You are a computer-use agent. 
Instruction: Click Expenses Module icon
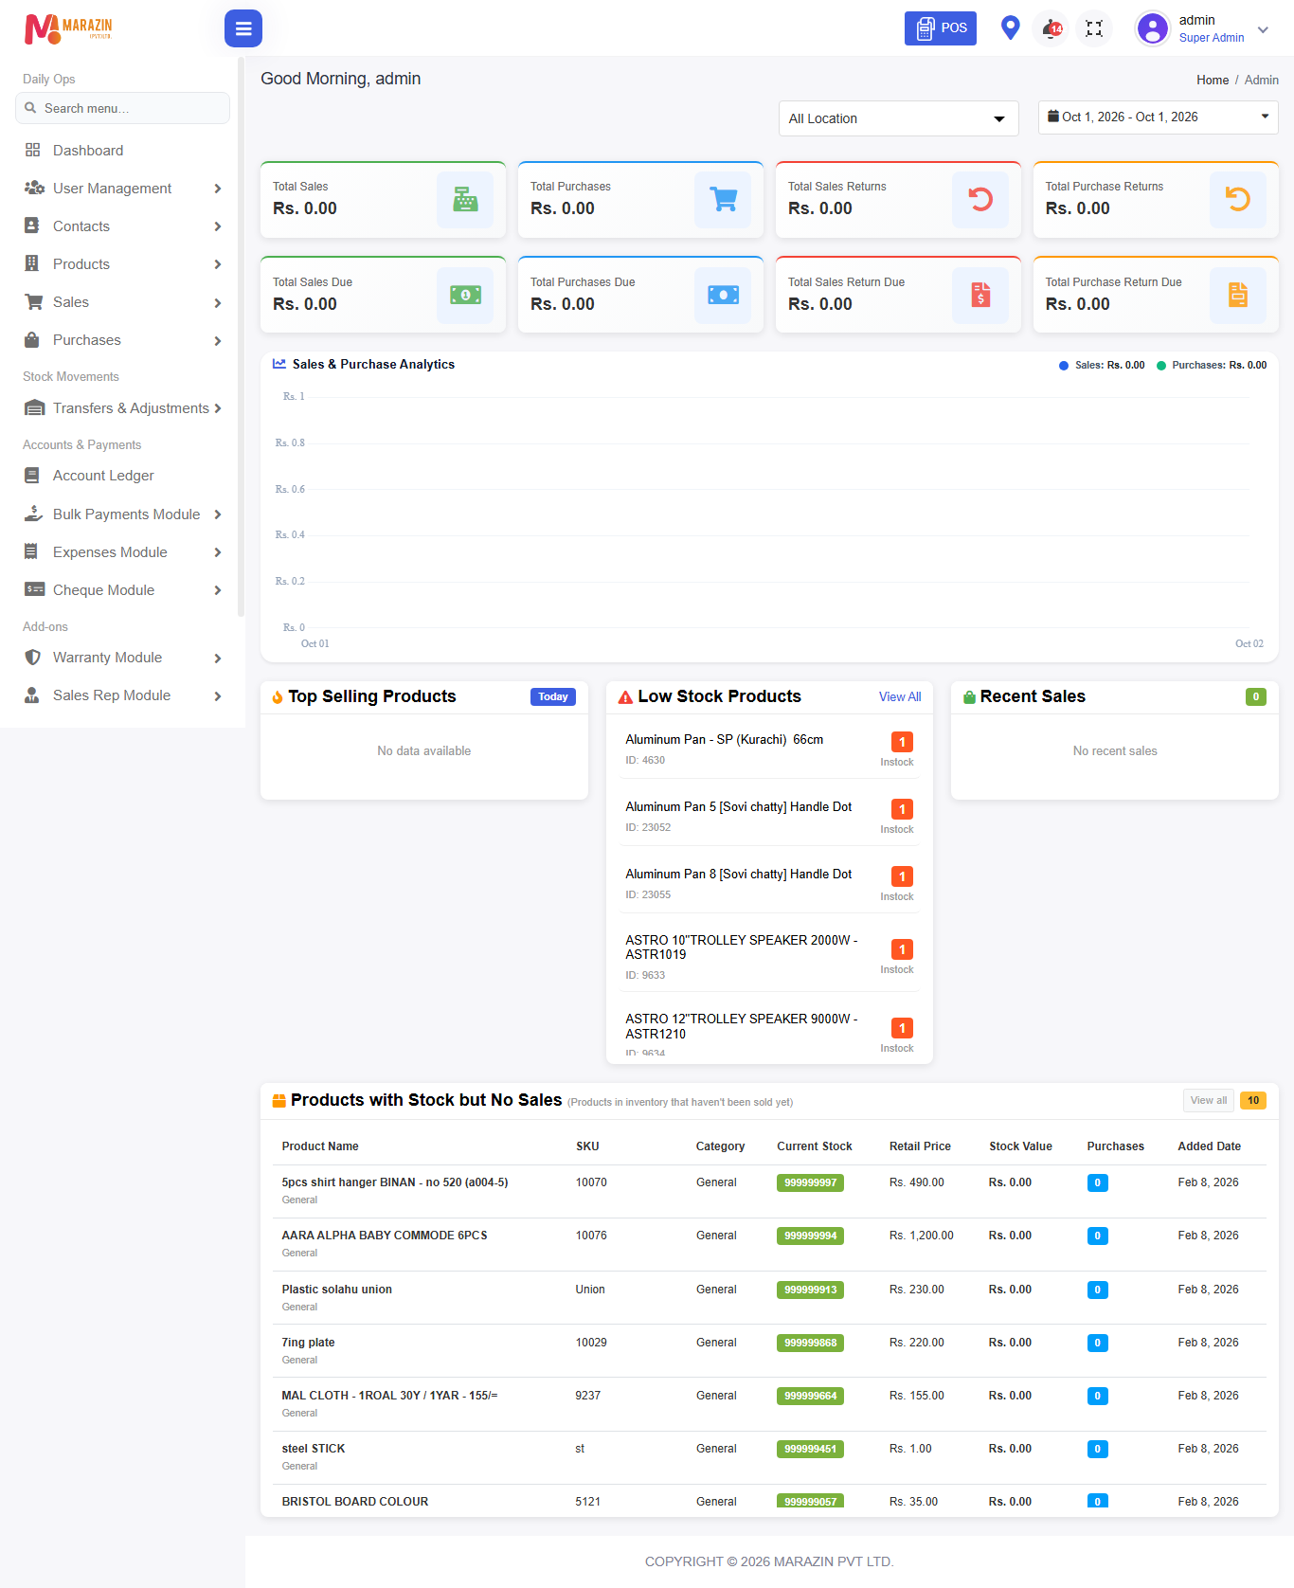pos(31,551)
